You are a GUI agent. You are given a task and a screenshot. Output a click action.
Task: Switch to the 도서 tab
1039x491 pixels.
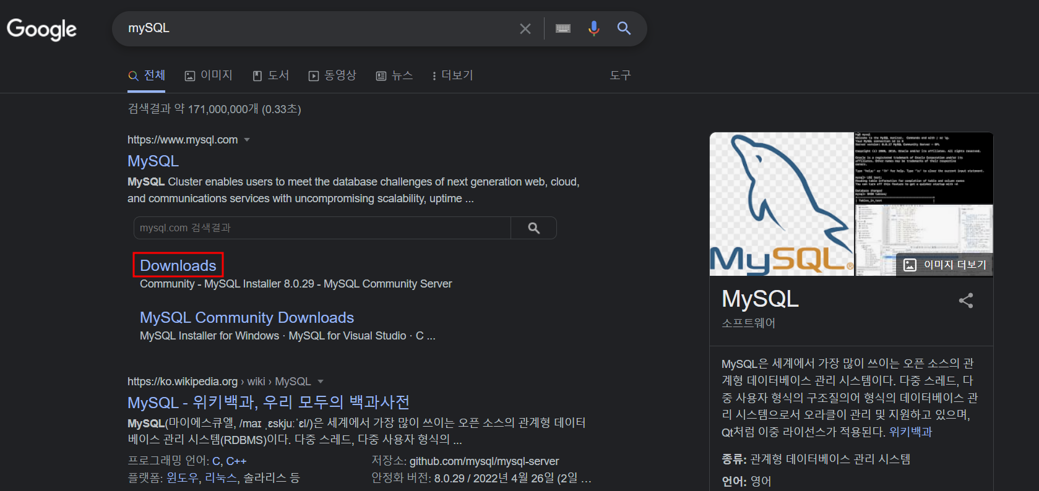271,75
